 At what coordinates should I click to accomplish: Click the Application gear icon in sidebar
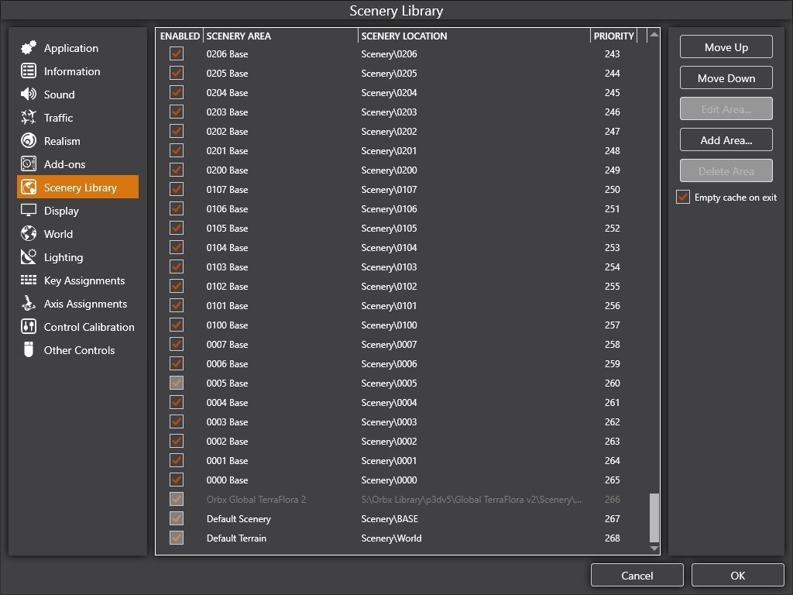click(x=29, y=48)
